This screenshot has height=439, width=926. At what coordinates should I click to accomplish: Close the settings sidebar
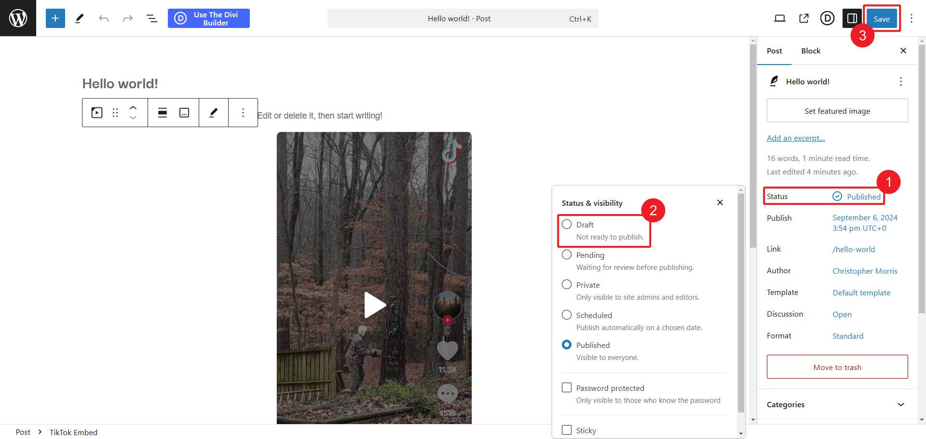coord(903,51)
